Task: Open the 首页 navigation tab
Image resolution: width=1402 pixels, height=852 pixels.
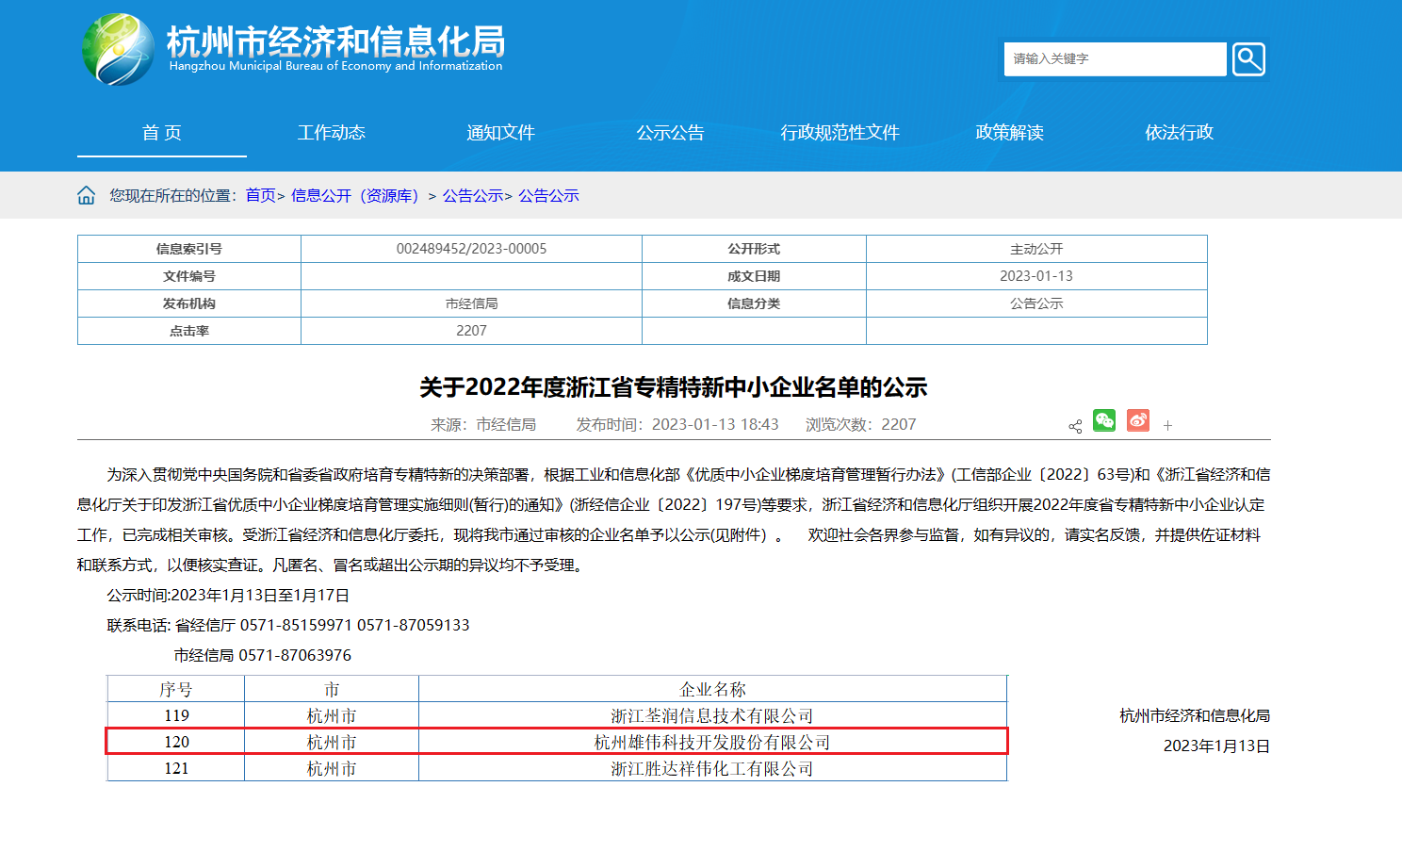Action: click(x=162, y=133)
